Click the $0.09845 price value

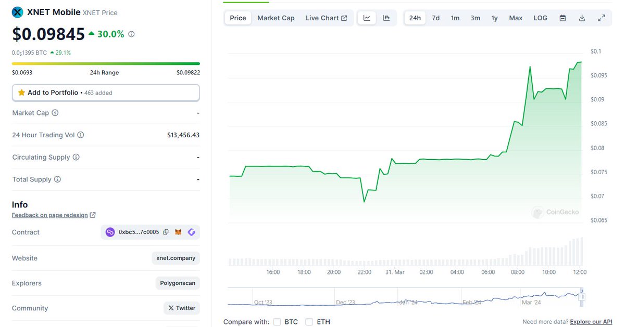coord(48,34)
